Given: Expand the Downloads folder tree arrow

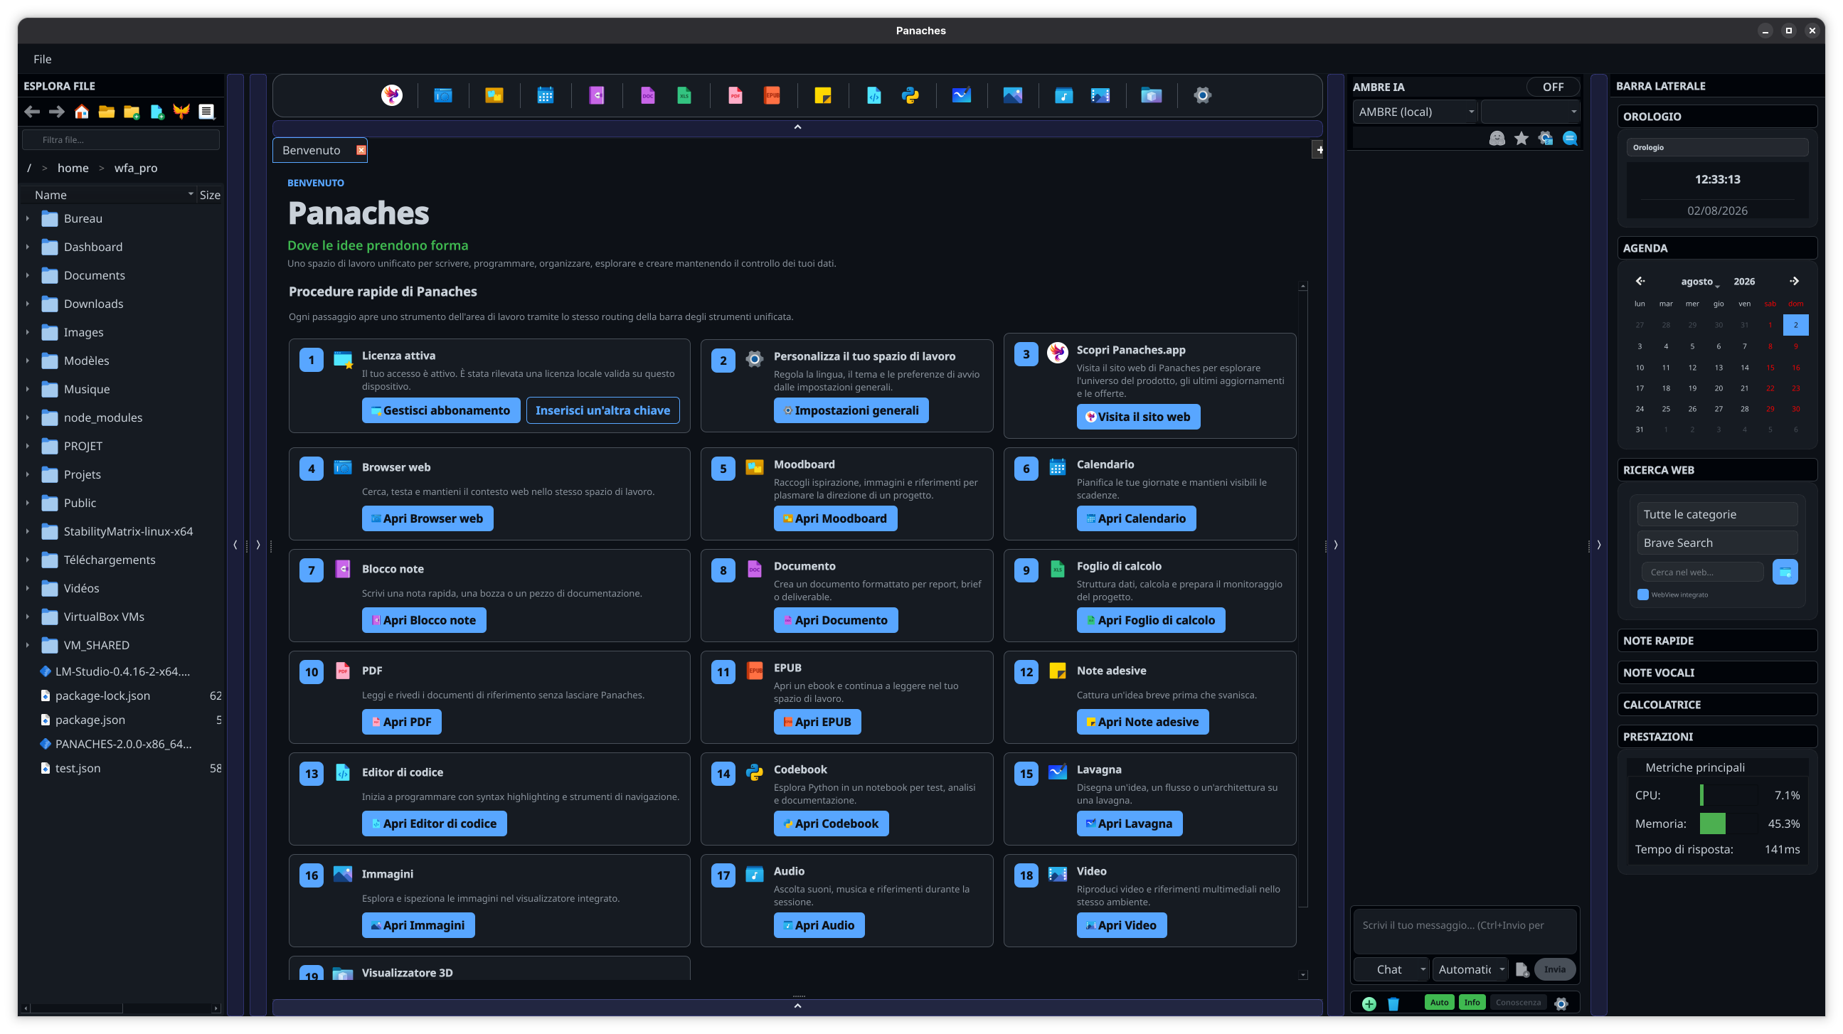Looking at the screenshot, I should tap(27, 304).
